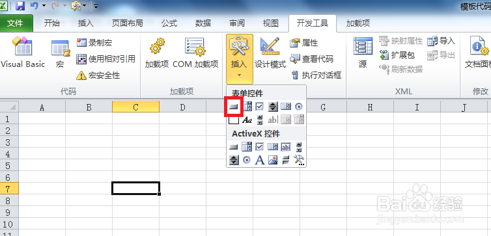
Task: Save the workbook via Quick Access
Action: (20, 5)
